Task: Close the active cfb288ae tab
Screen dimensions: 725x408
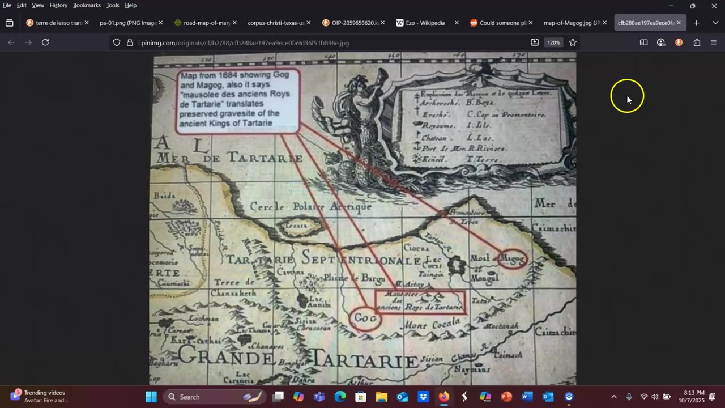Action: coord(679,23)
